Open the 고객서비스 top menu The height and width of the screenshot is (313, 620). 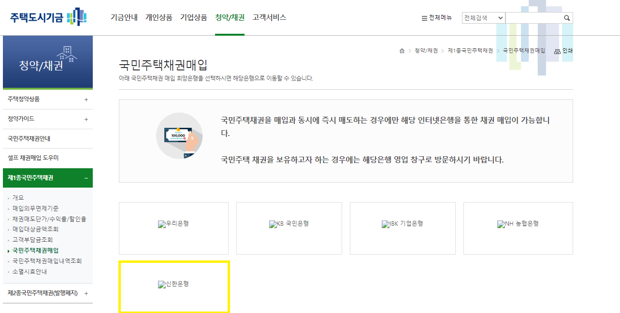[270, 17]
